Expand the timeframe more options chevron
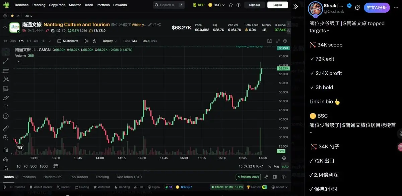 [50, 41]
